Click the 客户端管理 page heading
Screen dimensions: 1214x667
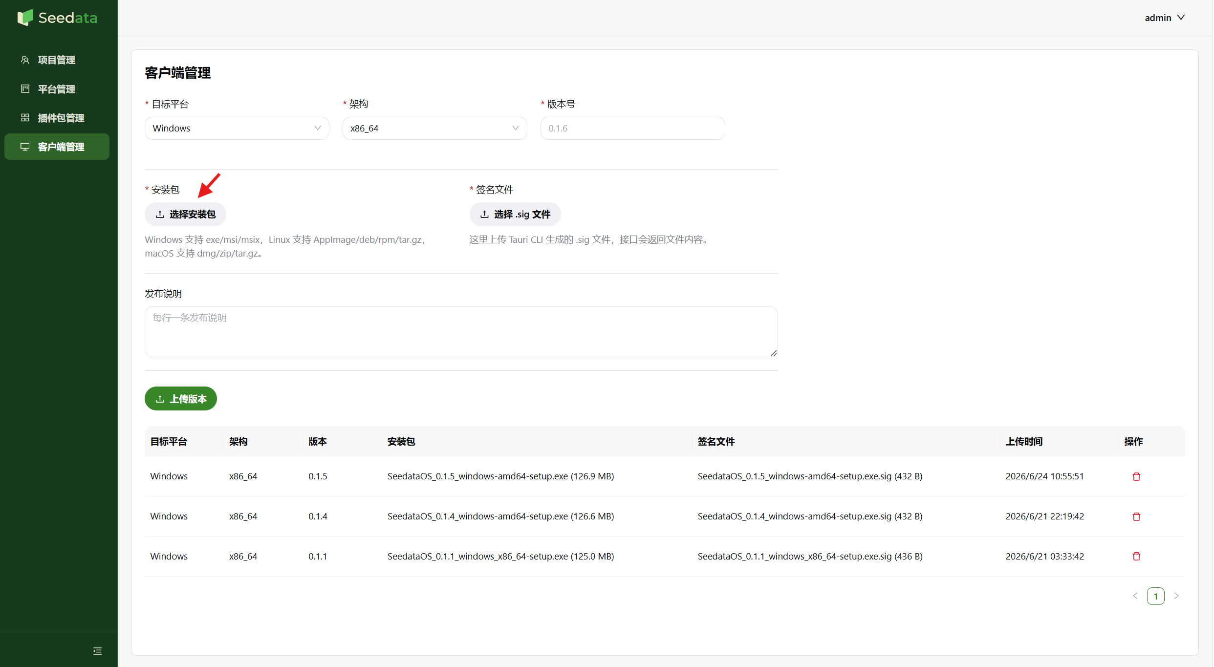[x=177, y=73]
